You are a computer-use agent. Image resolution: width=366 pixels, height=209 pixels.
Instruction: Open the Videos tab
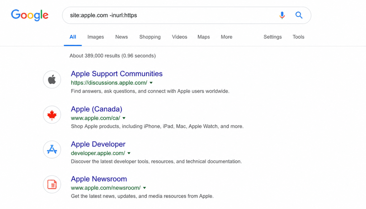pyautogui.click(x=179, y=37)
